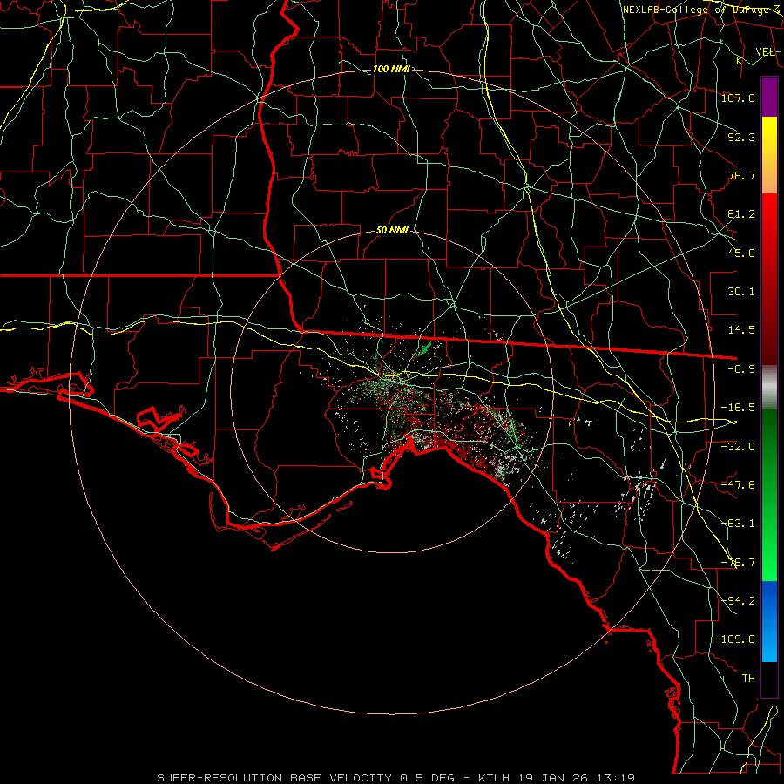Click the 76.7 velocity scale value
Image resolution: width=784 pixels, height=784 pixels.
[x=741, y=175]
